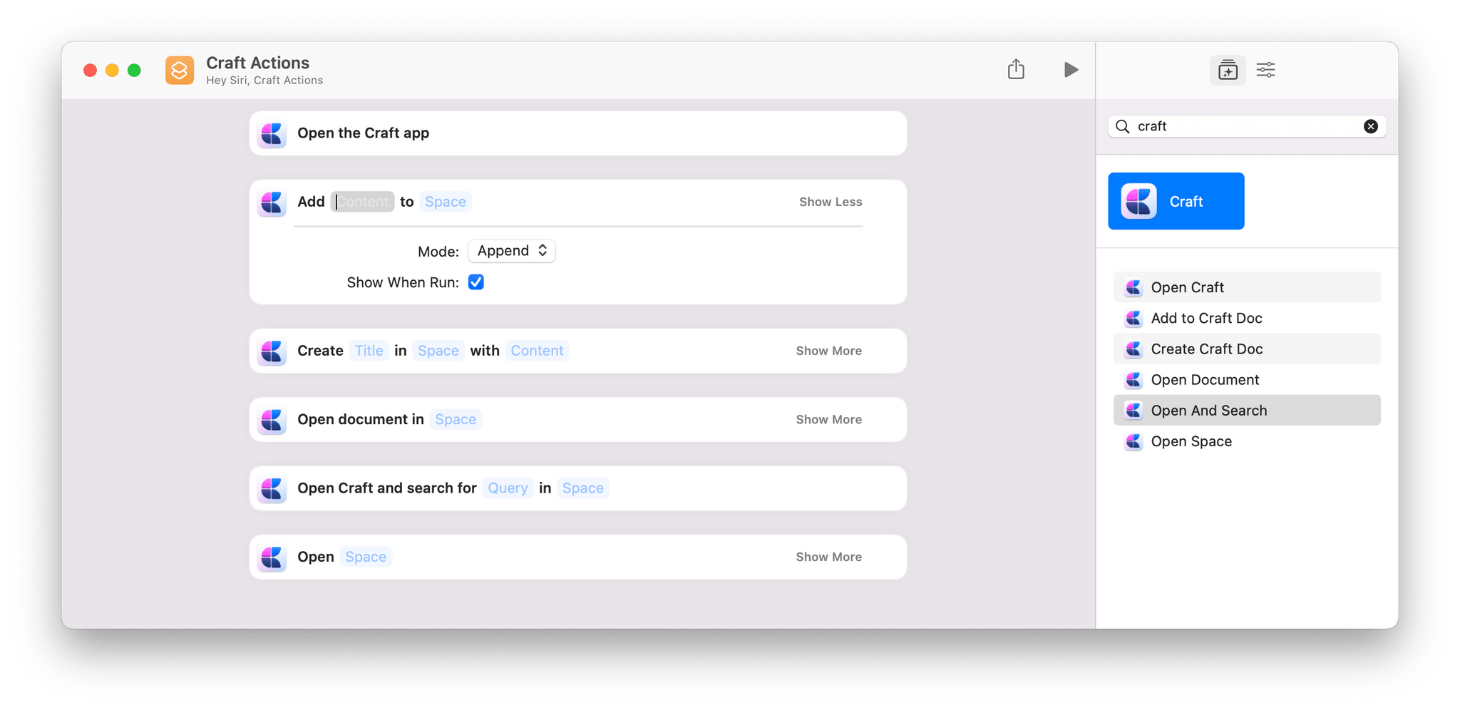Close the window with red button
The height and width of the screenshot is (710, 1460).
point(90,70)
